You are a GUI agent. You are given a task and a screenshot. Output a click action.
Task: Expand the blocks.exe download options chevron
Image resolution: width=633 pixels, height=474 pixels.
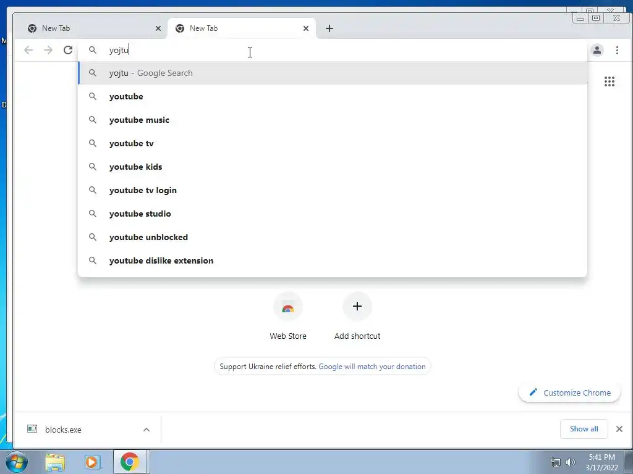click(x=147, y=430)
